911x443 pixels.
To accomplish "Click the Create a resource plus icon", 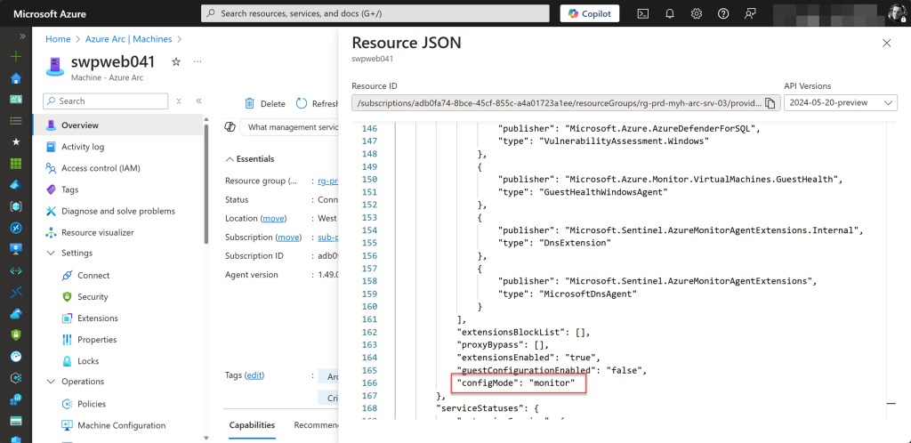I will pyautogui.click(x=15, y=56).
